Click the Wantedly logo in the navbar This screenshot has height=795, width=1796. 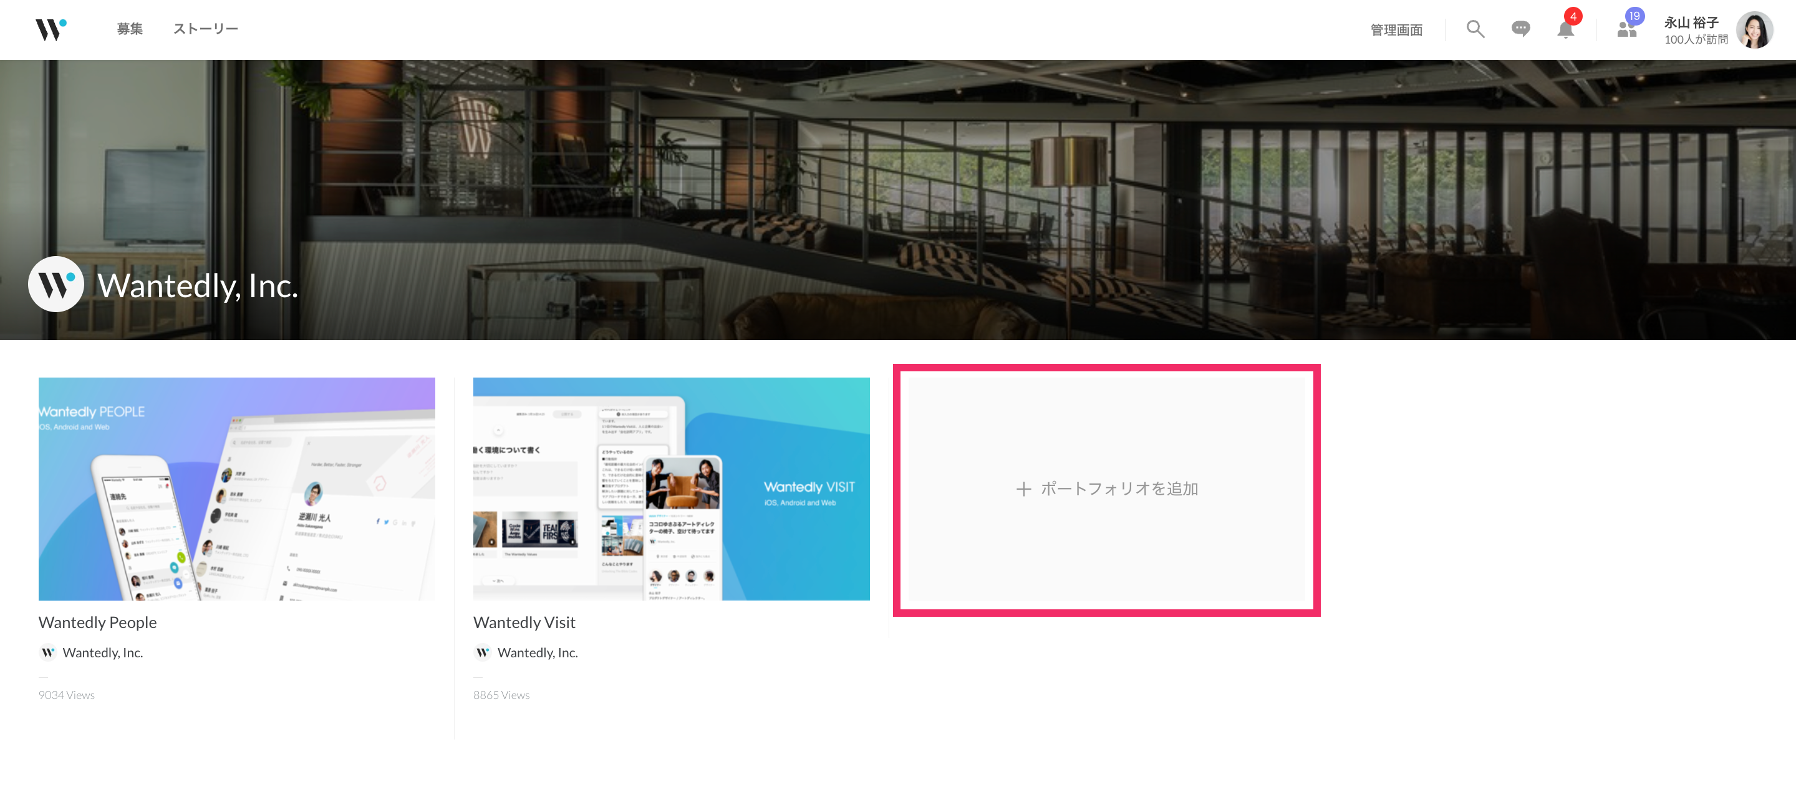51,29
